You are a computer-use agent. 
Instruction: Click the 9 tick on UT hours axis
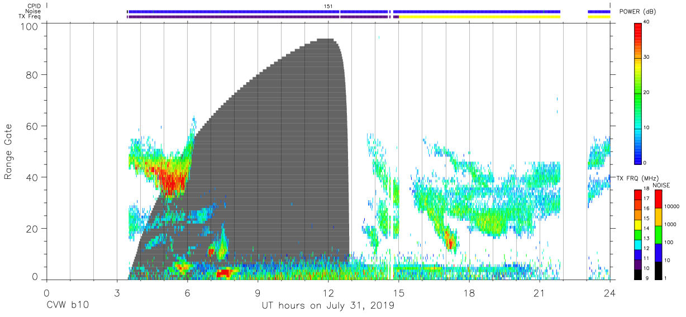pyautogui.click(x=258, y=292)
